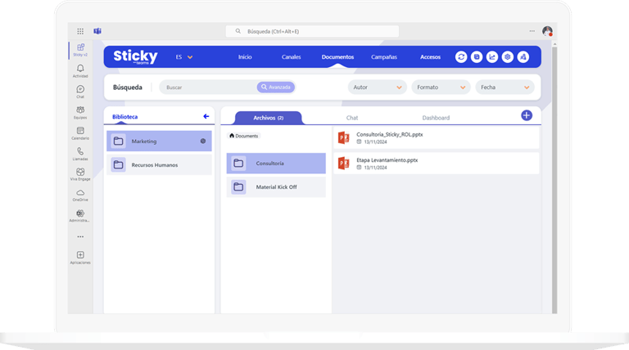This screenshot has height=350, width=629.
Task: Select the Documentos menu
Action: (x=337, y=57)
